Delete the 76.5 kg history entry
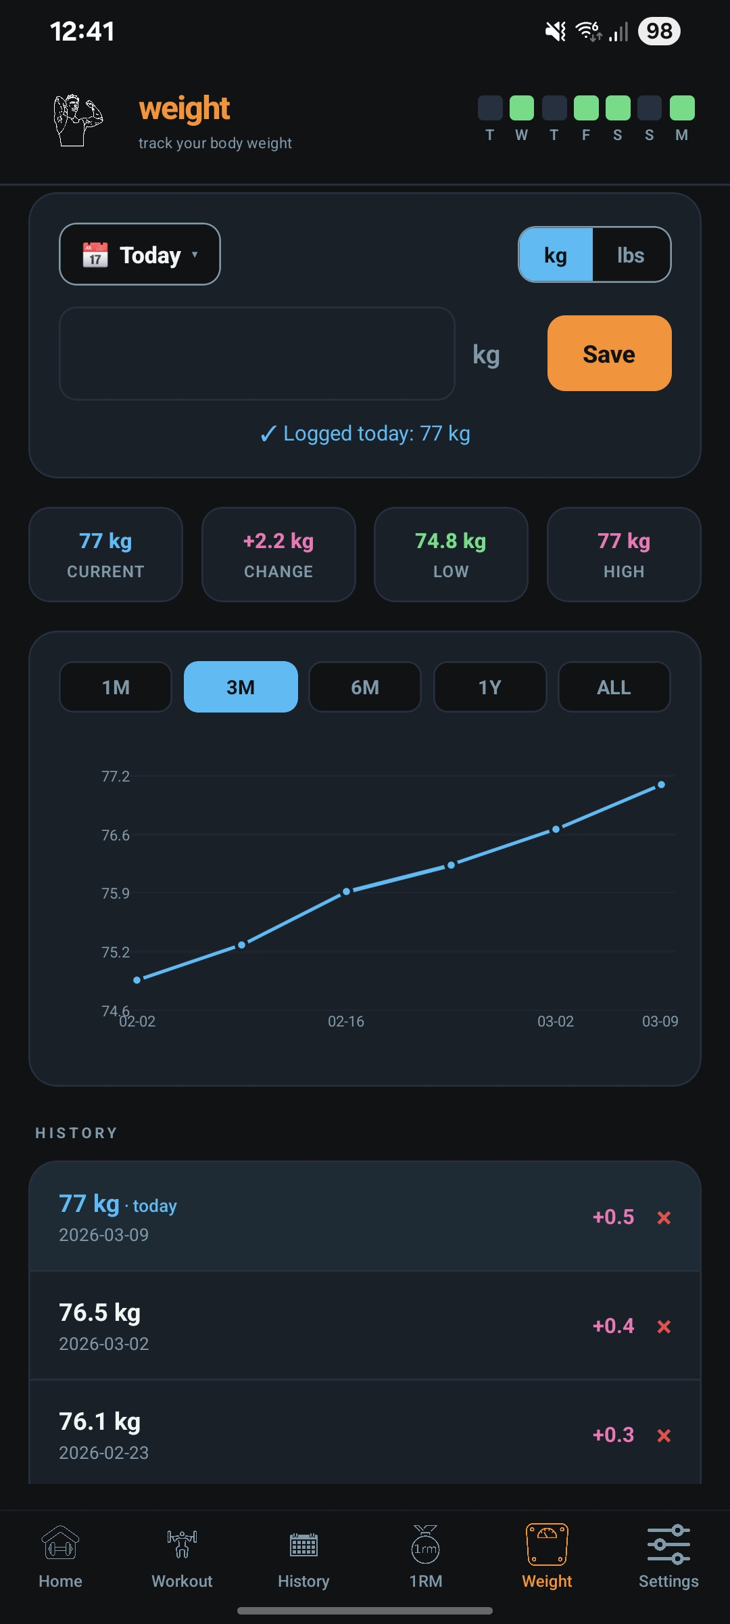Screen dimensions: 730x1624 pyautogui.click(x=664, y=1326)
